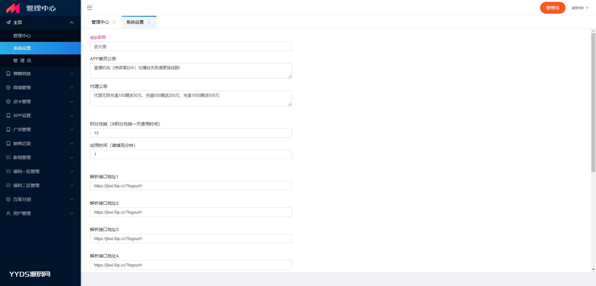This screenshot has width=596, height=286.
Task: Click the 商城管理 cube icon
Action: [8, 88]
